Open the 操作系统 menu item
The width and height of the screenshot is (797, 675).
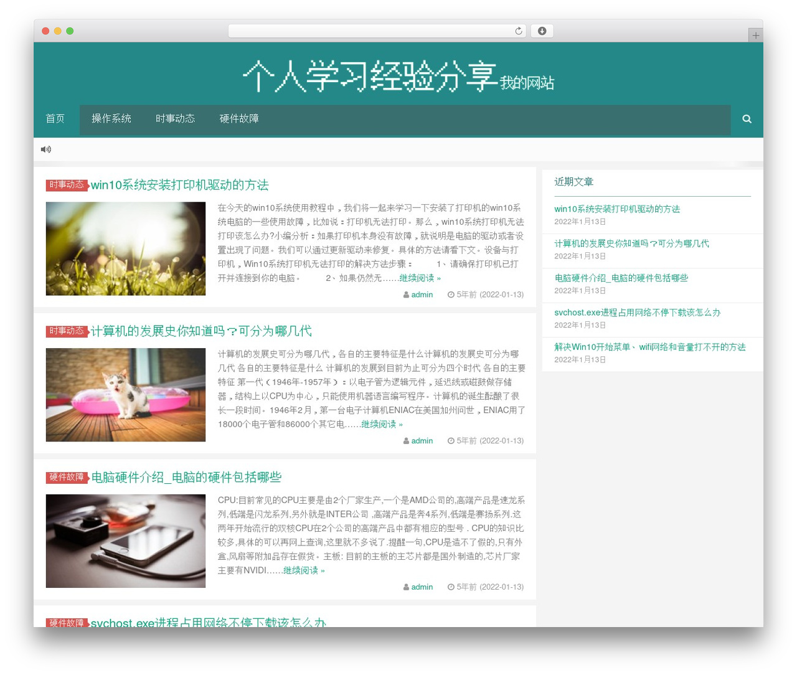click(111, 119)
